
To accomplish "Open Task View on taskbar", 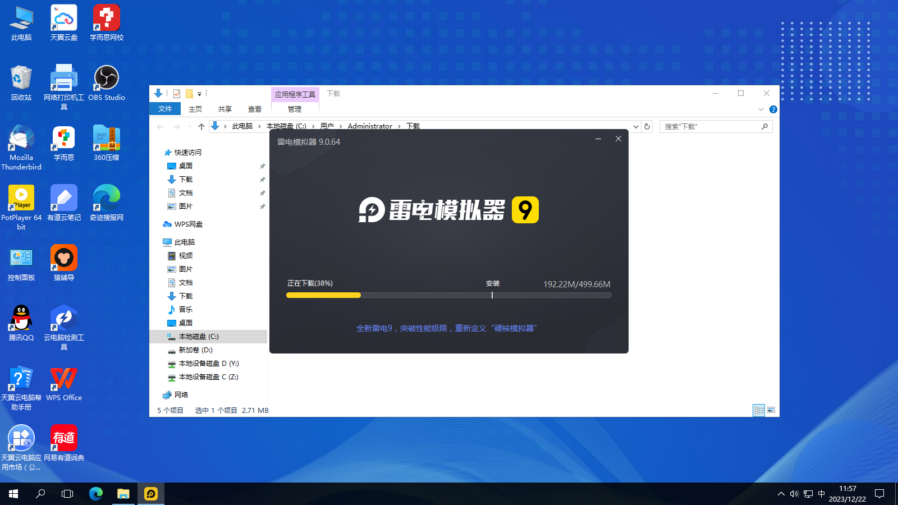I will [x=67, y=494].
